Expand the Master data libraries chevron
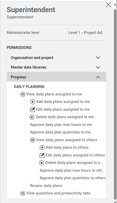 tap(98, 67)
